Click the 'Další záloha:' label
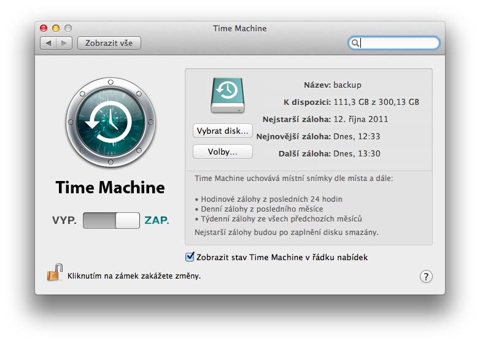This screenshot has width=480, height=343. [304, 153]
